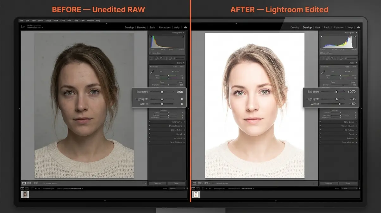Switch to loupe view in Before toolbar

[x=24, y=183]
